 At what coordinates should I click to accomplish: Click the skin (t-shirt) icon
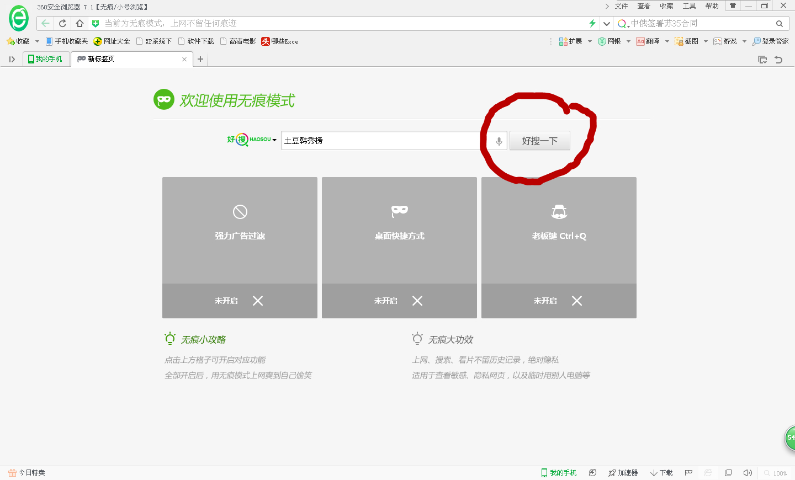(733, 6)
